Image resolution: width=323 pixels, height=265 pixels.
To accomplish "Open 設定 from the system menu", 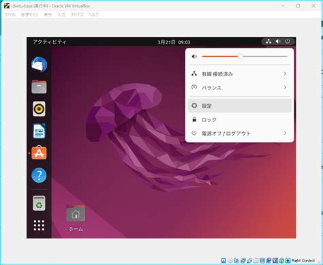I will pos(239,106).
